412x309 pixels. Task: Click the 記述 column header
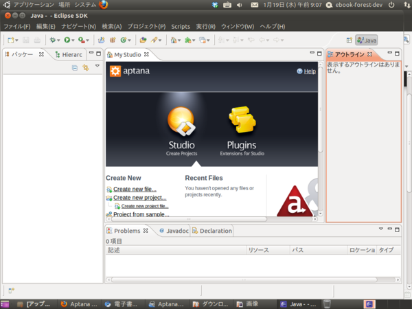click(176, 250)
